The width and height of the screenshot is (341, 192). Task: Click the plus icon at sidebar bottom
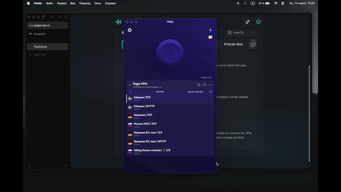pos(66,166)
